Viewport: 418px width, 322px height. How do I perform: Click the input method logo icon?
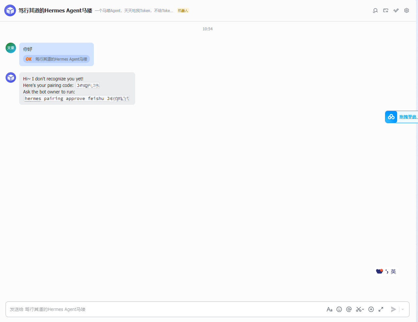coord(379,271)
